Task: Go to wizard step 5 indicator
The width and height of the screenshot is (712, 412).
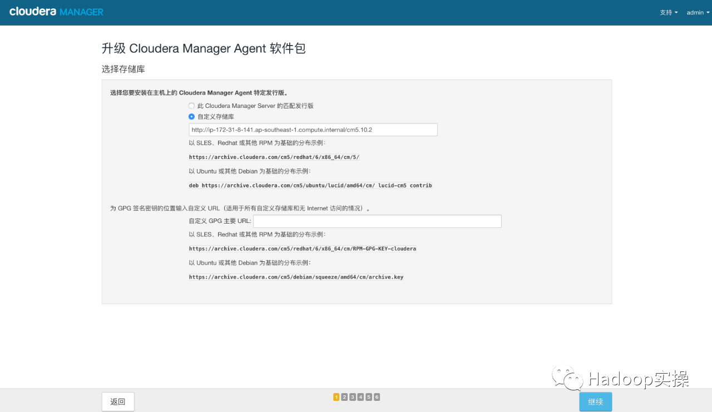Action: click(x=369, y=397)
